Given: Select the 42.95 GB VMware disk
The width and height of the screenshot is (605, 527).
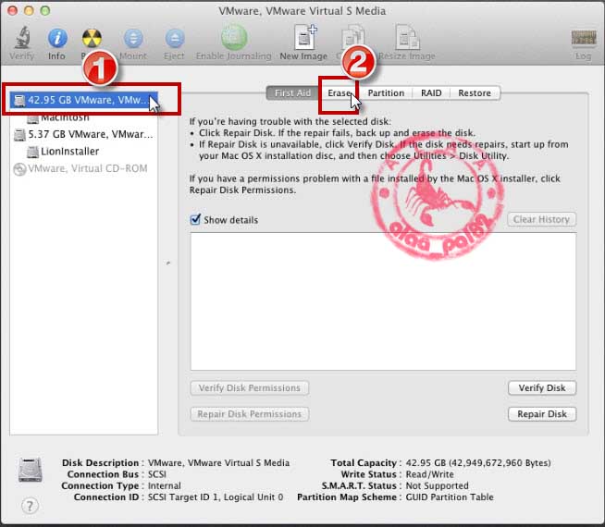Looking at the screenshot, I should tap(84, 100).
